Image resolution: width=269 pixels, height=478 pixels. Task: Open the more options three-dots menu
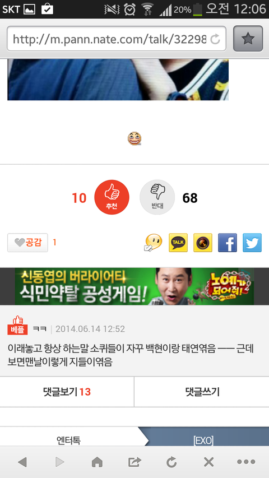pyautogui.click(x=246, y=462)
